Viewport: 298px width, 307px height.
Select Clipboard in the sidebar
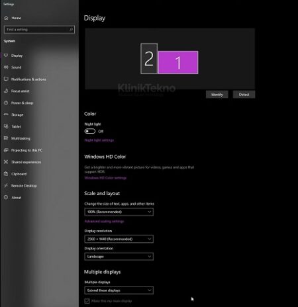[x=39, y=174]
